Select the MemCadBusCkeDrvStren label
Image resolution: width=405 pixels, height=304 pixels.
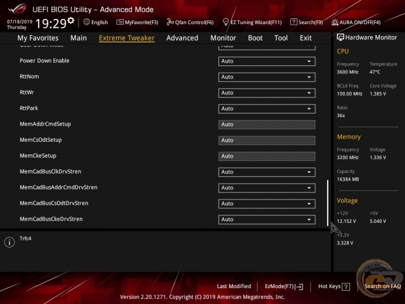click(51, 219)
